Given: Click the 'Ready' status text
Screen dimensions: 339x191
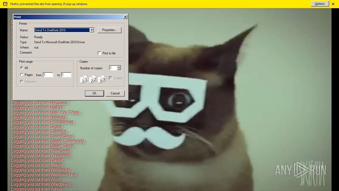Looking at the screenshot, I should point(38,37).
